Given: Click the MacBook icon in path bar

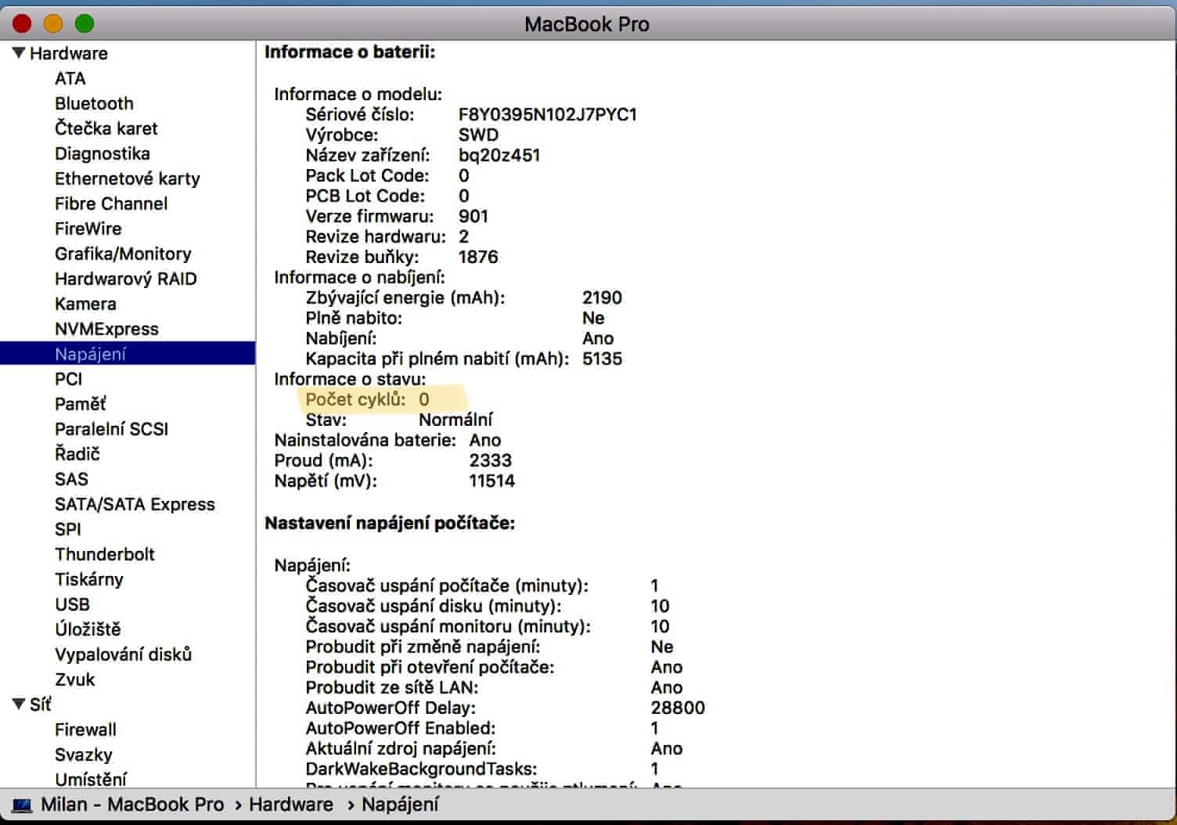Looking at the screenshot, I should tap(22, 805).
